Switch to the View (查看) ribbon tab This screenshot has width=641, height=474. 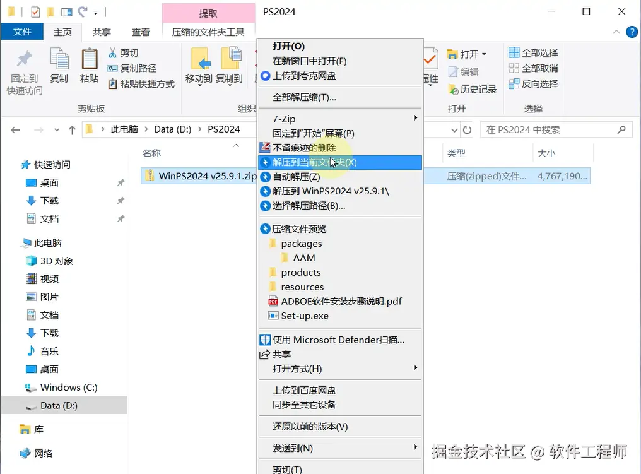(x=141, y=32)
